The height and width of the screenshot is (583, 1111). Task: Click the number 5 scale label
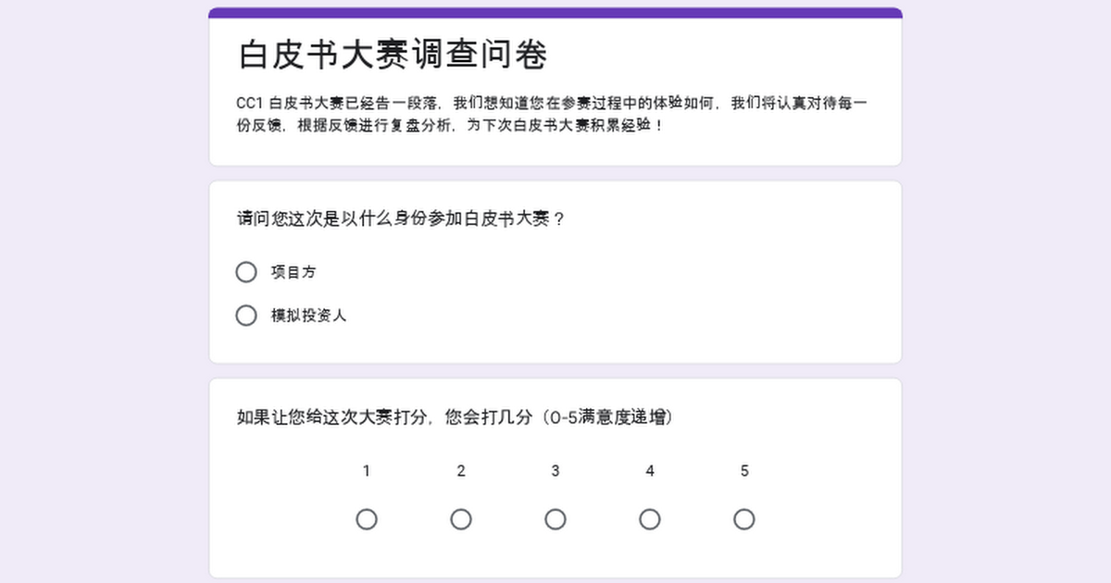744,471
